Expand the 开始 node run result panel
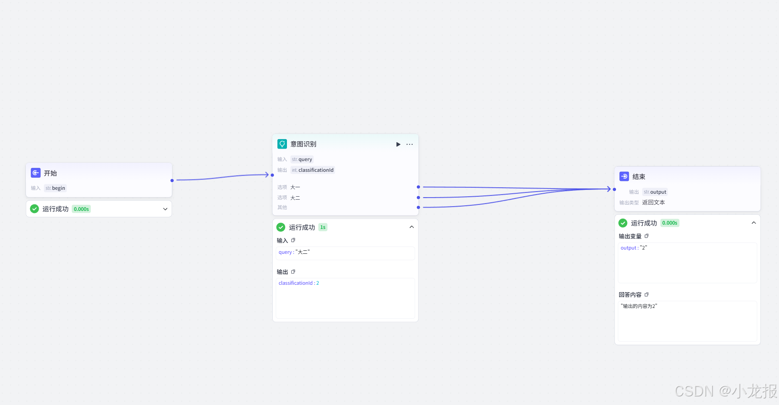779x405 pixels. pyautogui.click(x=165, y=209)
